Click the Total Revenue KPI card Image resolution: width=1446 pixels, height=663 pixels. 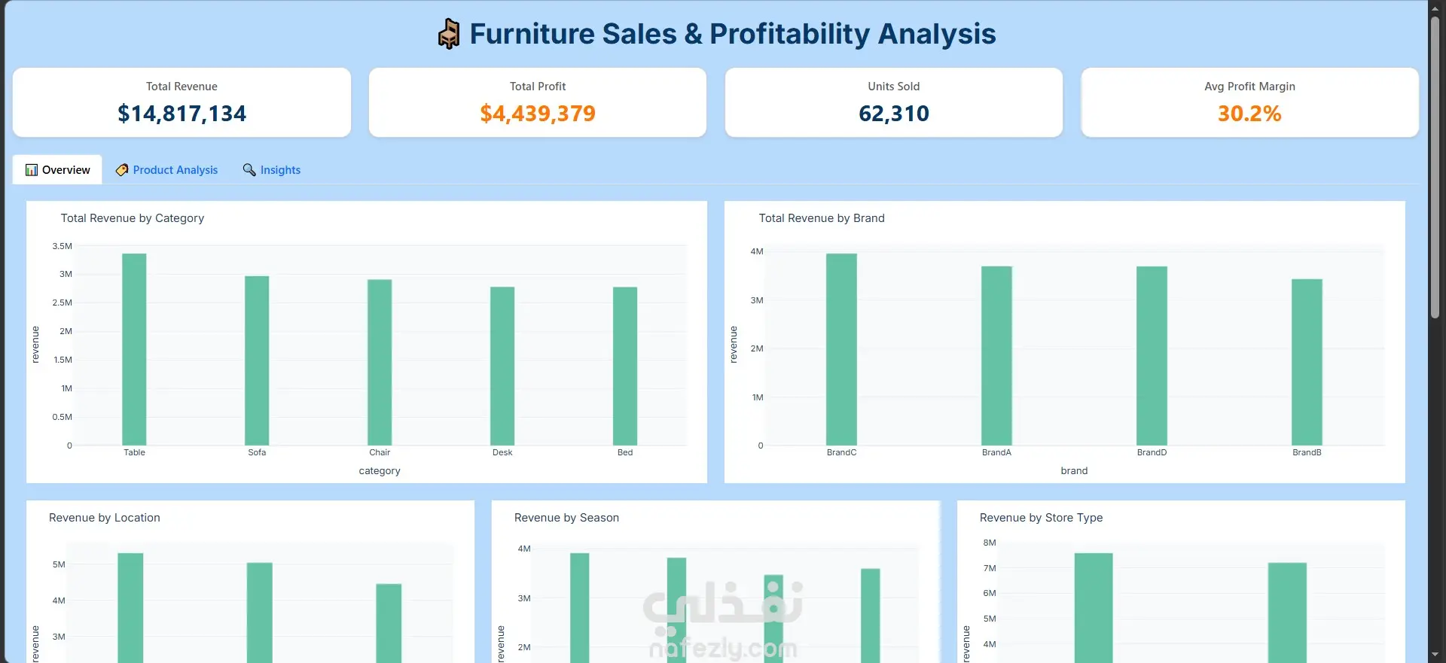point(182,102)
